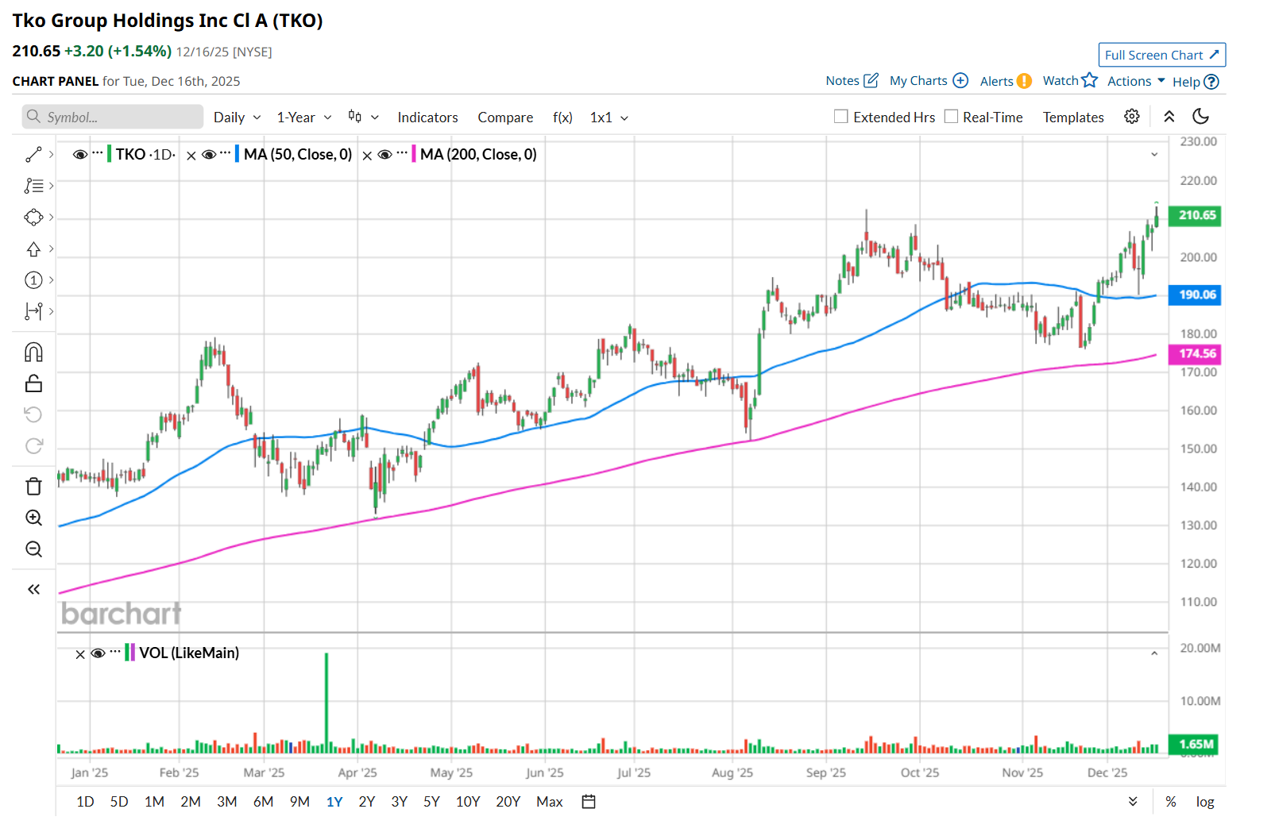The image size is (1275, 832).
Task: Click the trash delete drawings icon
Action: click(33, 486)
